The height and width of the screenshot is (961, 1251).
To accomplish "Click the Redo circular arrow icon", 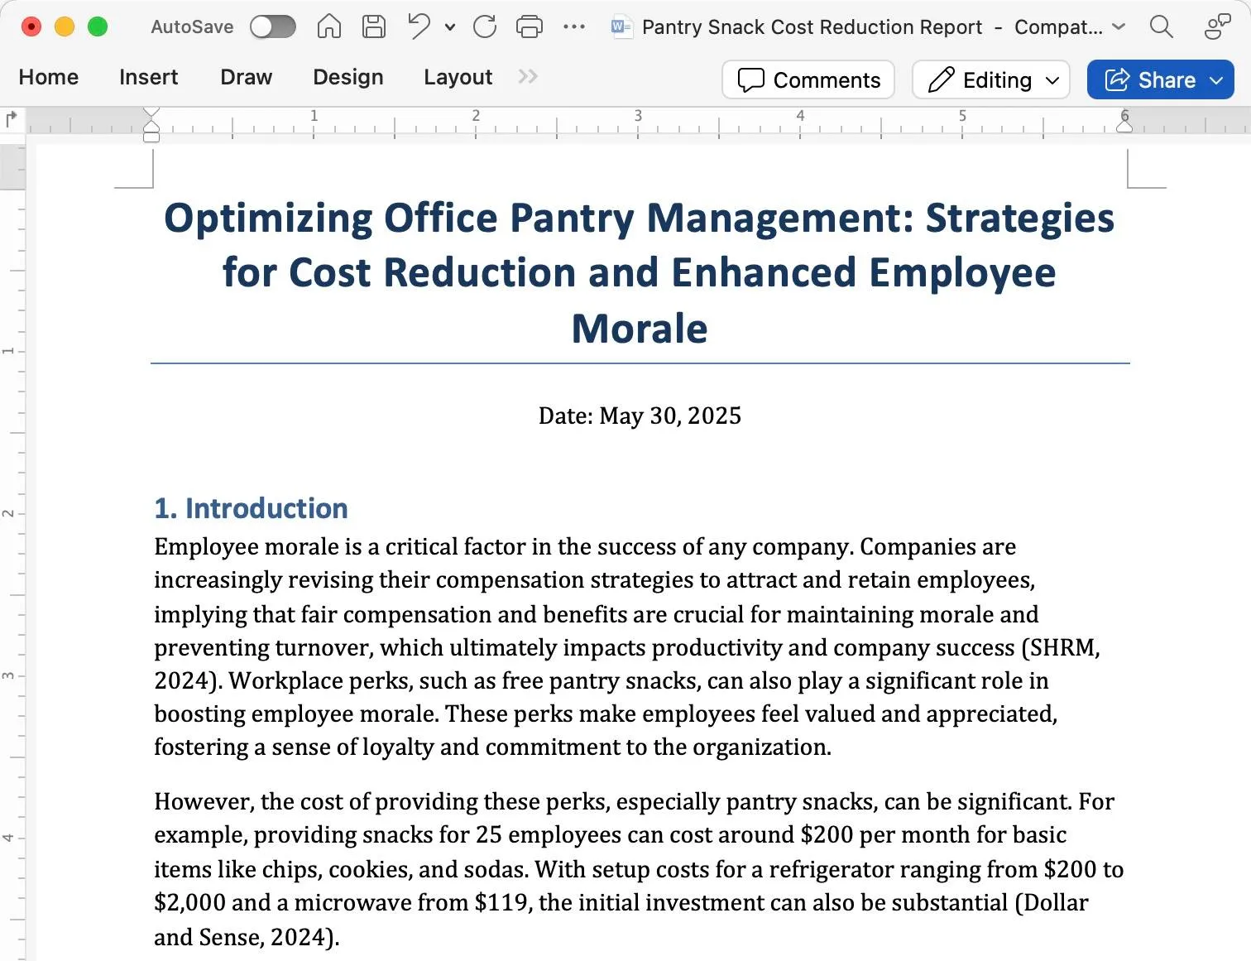I will pos(485,26).
